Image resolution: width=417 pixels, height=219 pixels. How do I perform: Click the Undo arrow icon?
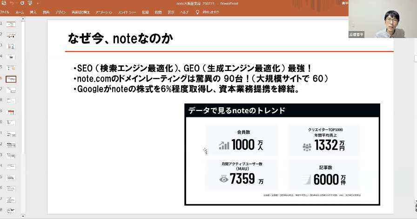pyautogui.click(x=12, y=3)
